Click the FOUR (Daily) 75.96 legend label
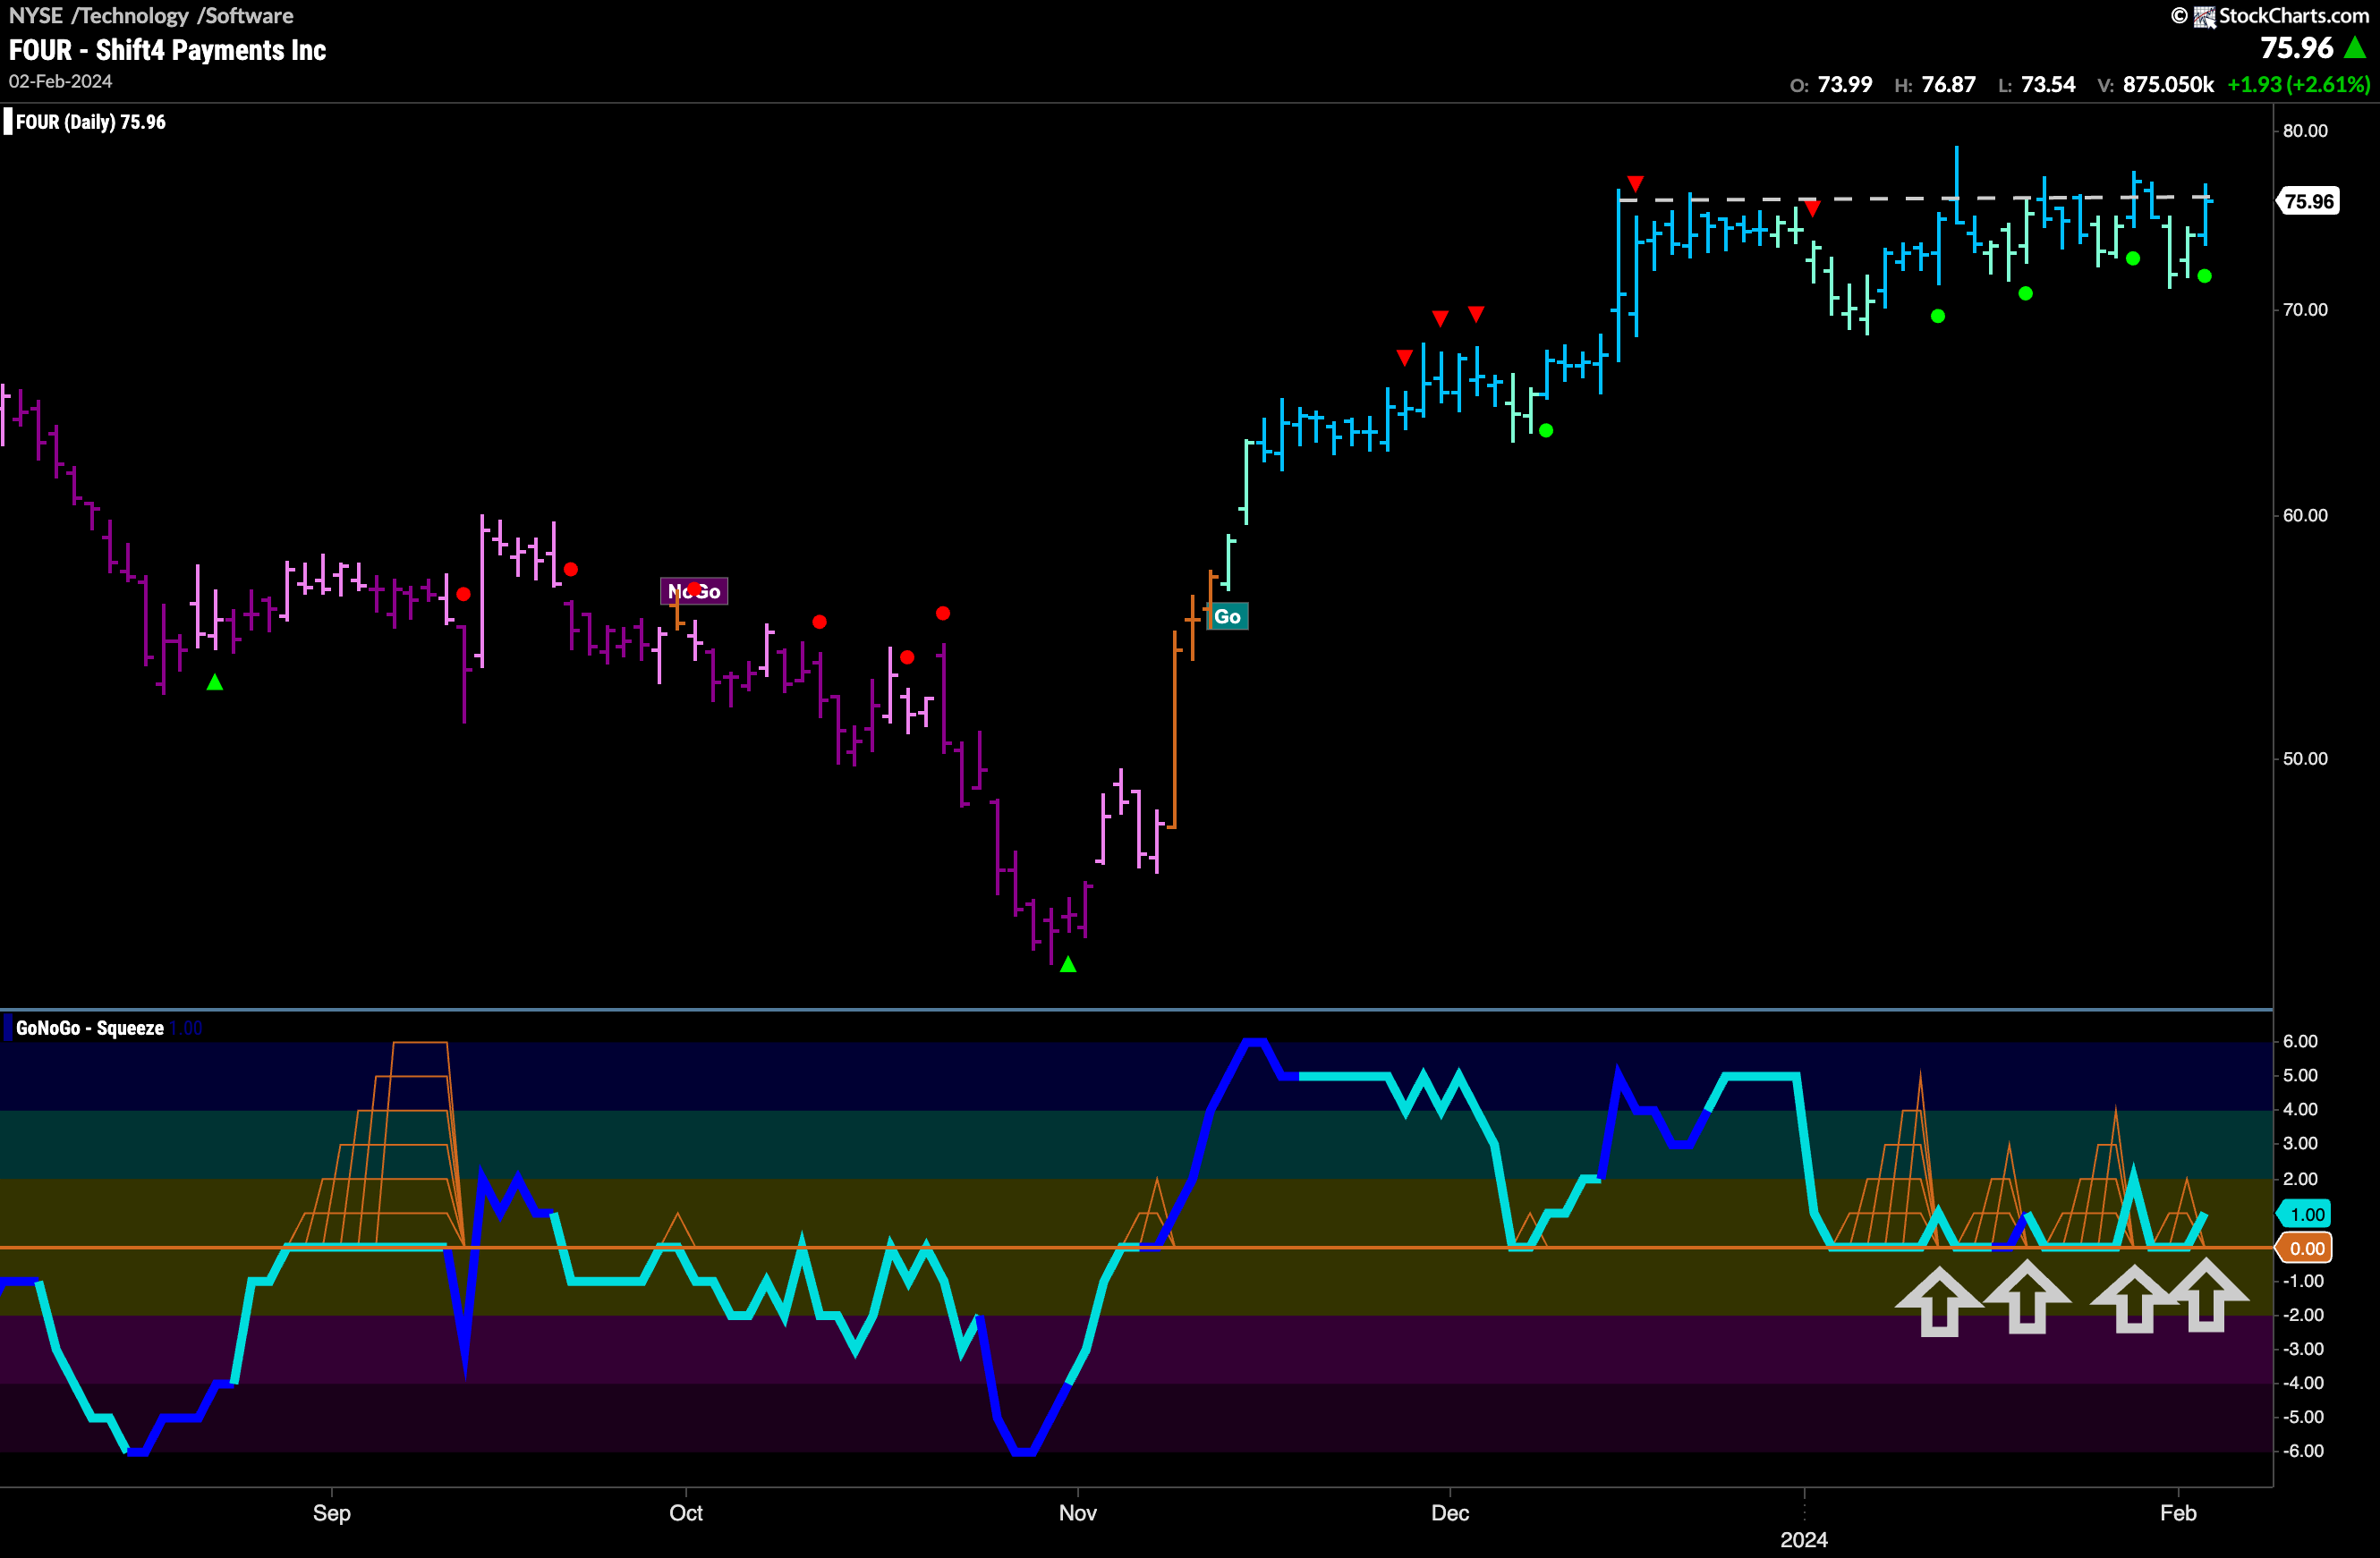The image size is (2380, 1558). coord(90,122)
